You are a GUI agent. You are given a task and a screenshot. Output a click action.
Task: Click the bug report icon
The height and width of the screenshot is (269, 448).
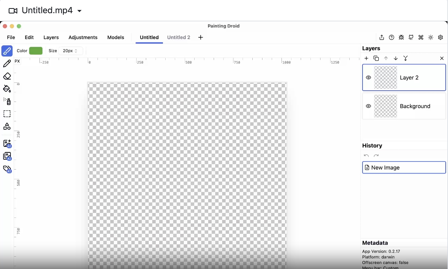pos(401,37)
